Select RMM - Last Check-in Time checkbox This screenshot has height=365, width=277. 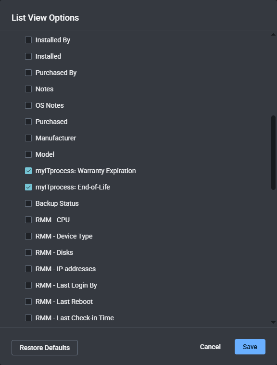28,318
